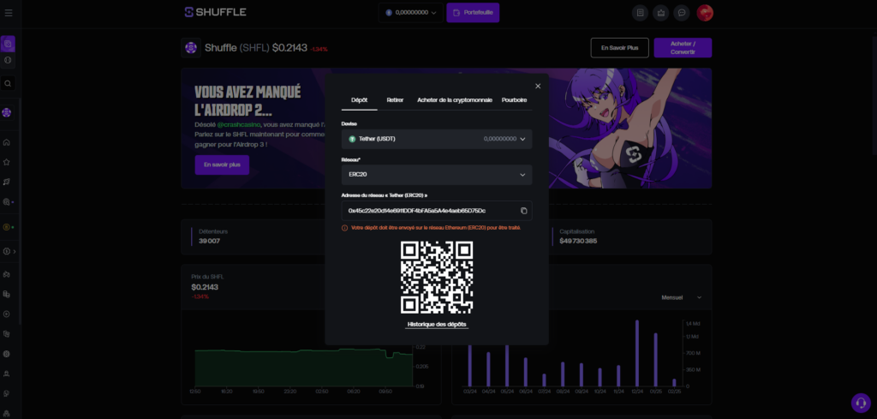Open the bet slip icon in header
The height and width of the screenshot is (419, 877).
point(640,13)
